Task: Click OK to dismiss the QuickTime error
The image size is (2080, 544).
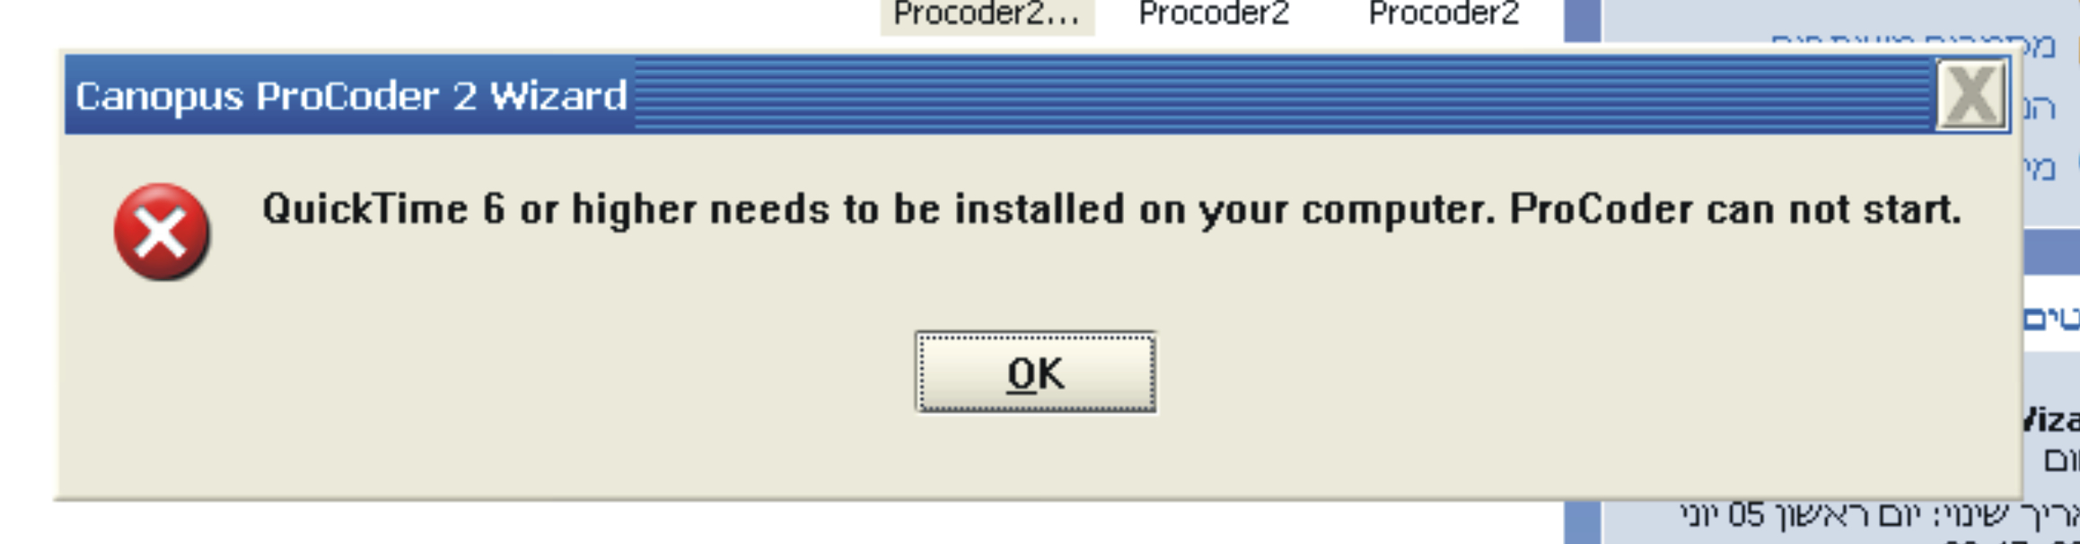Action: tap(1035, 373)
